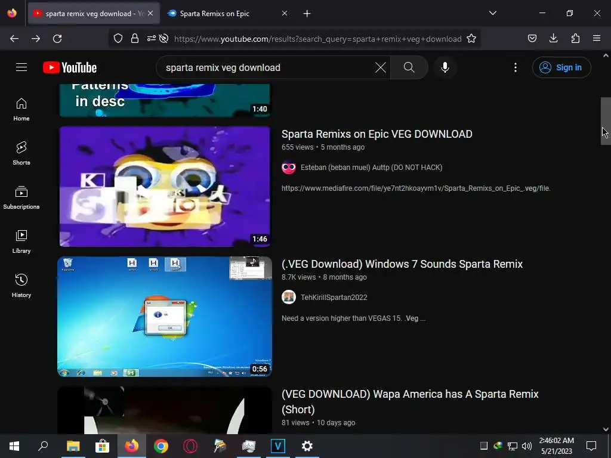
Task: Click 'Need a version higher than VEGAS 15' text
Action: pyautogui.click(x=353, y=318)
